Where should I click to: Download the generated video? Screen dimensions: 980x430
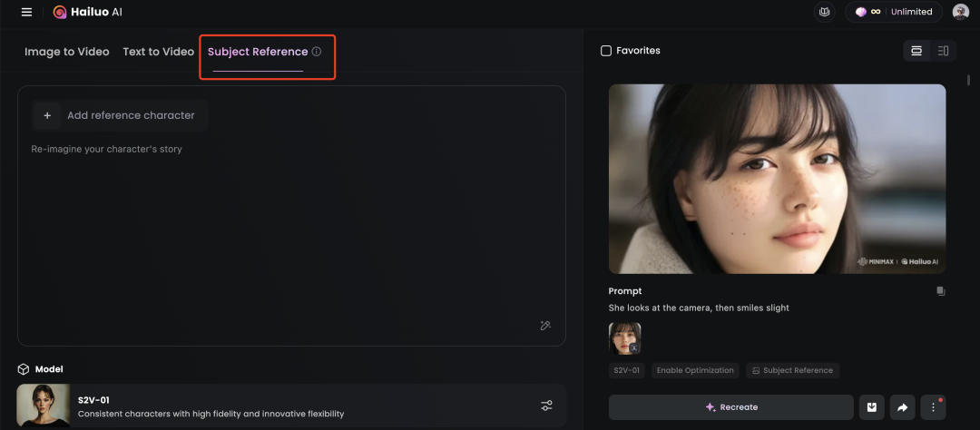pyautogui.click(x=872, y=407)
